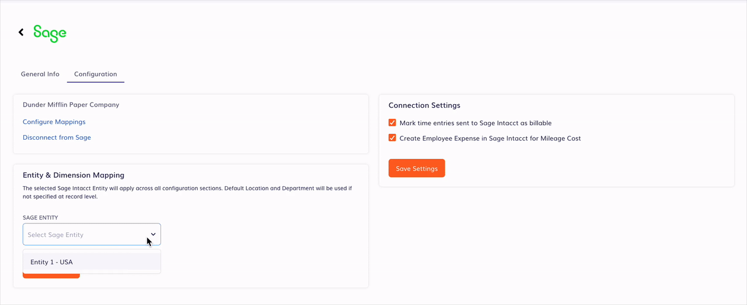The width and height of the screenshot is (747, 305).
Task: Open the Configure Mappings link
Action: [54, 122]
